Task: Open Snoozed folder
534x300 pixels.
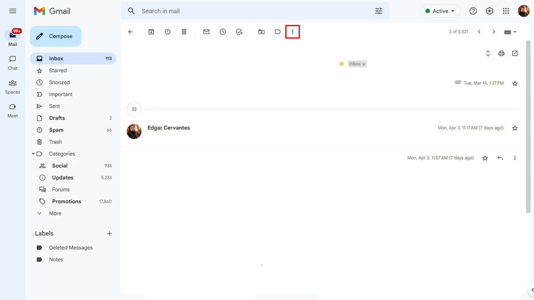Action: [73, 82]
